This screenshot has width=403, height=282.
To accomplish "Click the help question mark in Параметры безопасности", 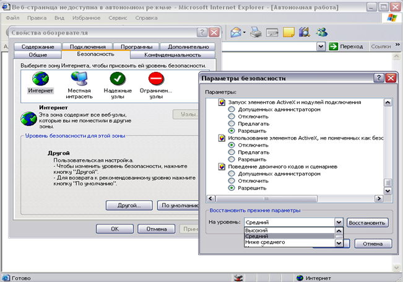I will (378, 78).
